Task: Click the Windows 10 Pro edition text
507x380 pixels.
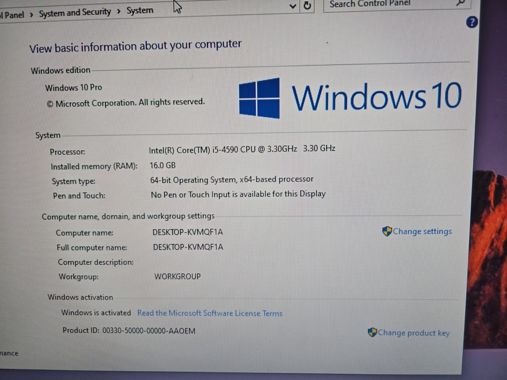Action: [x=74, y=87]
